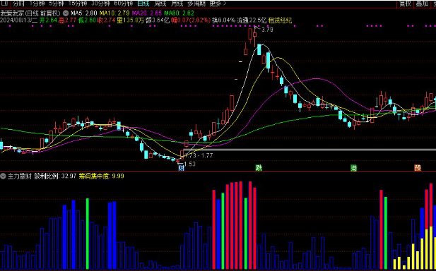Click the 租赁经纪 industry link
This screenshot has height=271, width=436.
(x=280, y=20)
